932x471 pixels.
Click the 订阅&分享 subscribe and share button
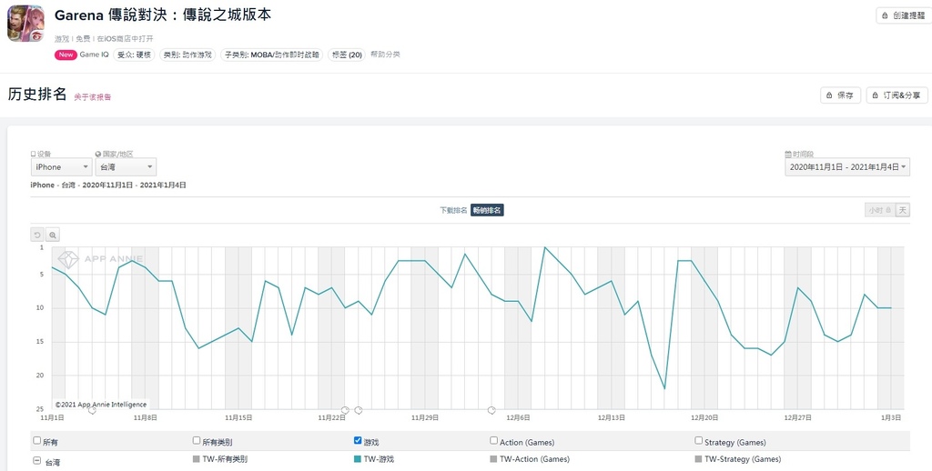click(x=897, y=95)
